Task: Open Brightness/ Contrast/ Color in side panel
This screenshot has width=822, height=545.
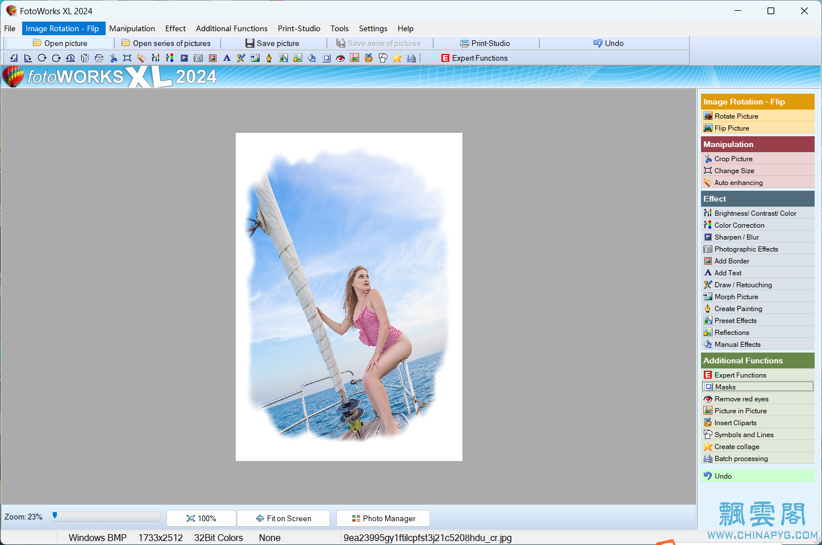Action: (x=758, y=213)
